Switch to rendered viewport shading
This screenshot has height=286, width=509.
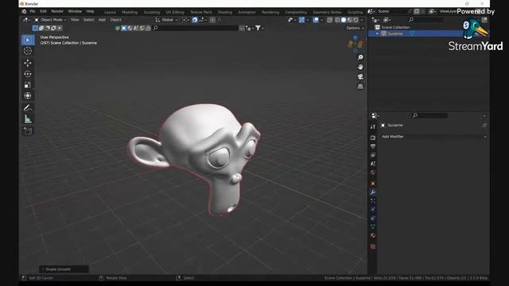356,20
